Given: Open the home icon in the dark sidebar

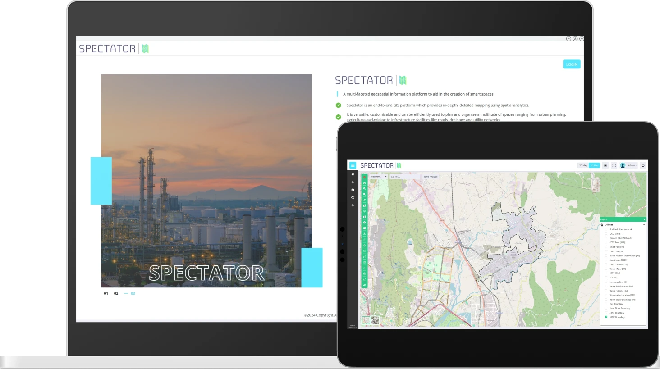Looking at the screenshot, I should point(353,174).
